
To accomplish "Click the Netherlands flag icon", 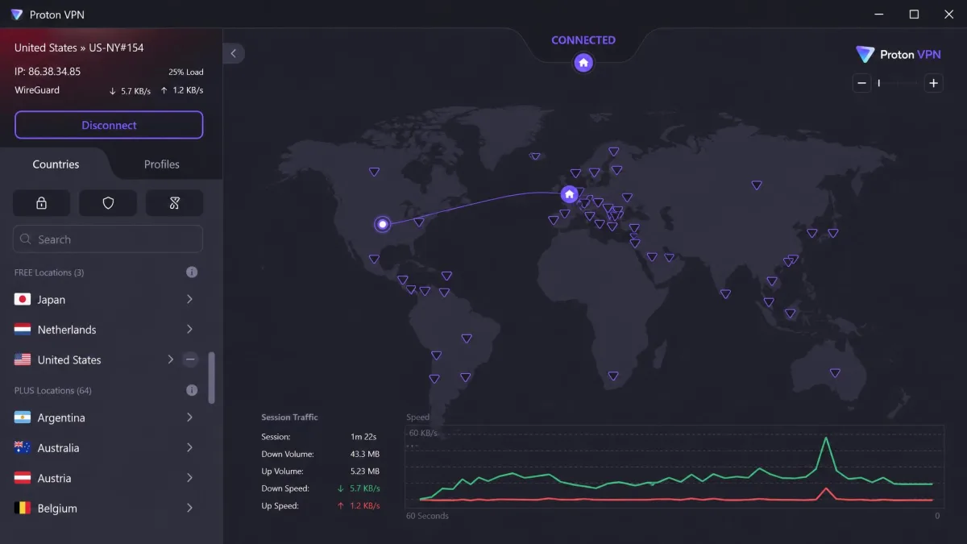I will [x=23, y=330].
